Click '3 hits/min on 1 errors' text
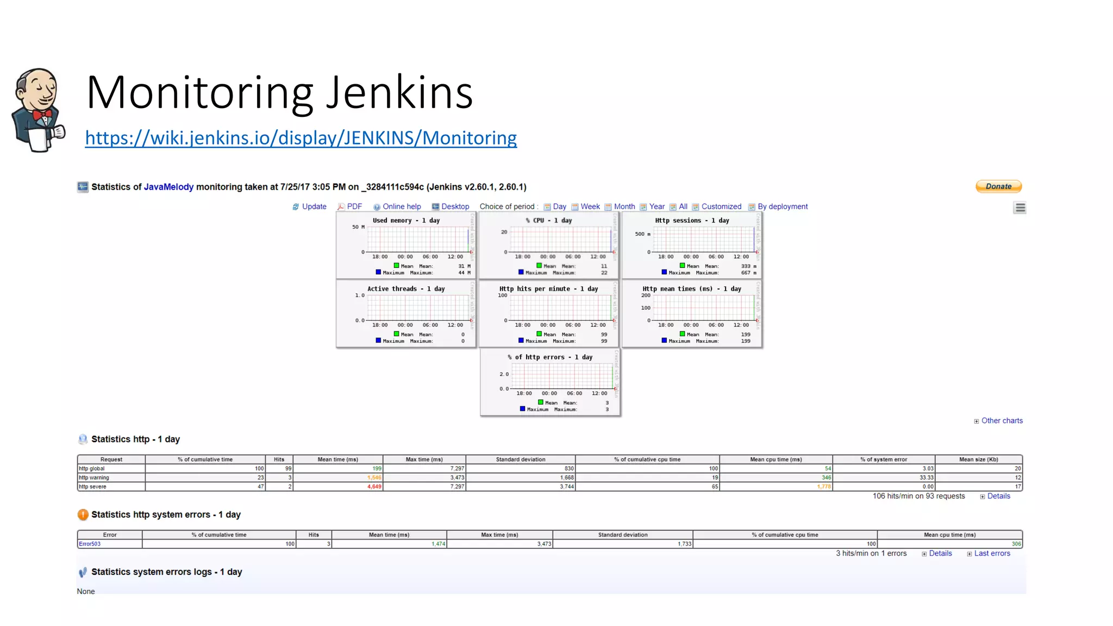Screen dimensions: 1113x626 tap(871, 553)
